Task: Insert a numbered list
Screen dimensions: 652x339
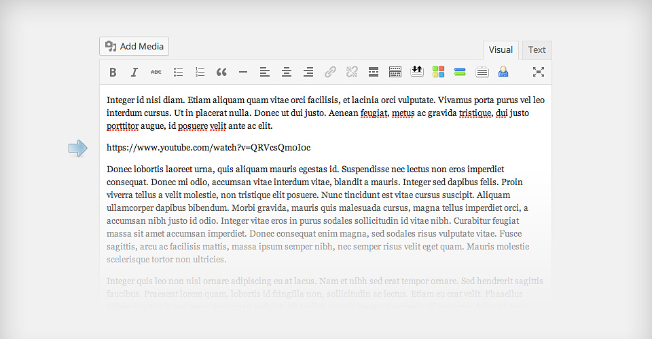Action: pyautogui.click(x=200, y=72)
